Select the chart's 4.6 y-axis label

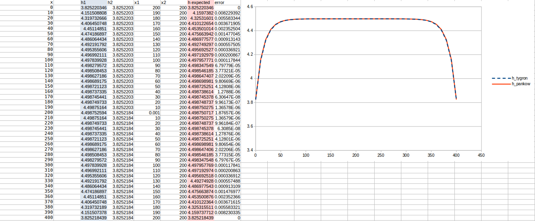click(x=250, y=7)
